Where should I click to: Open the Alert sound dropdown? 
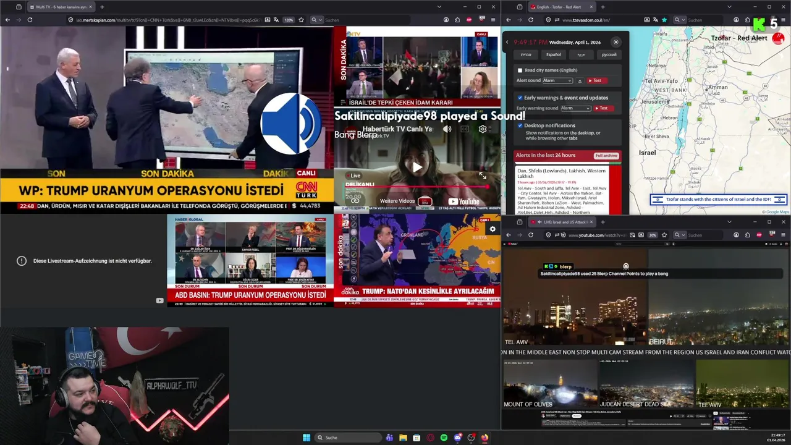tap(557, 81)
